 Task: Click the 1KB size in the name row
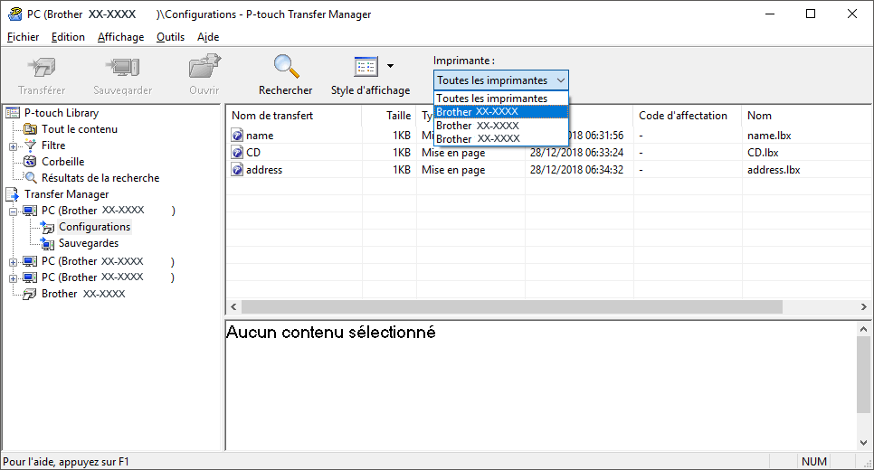point(402,136)
